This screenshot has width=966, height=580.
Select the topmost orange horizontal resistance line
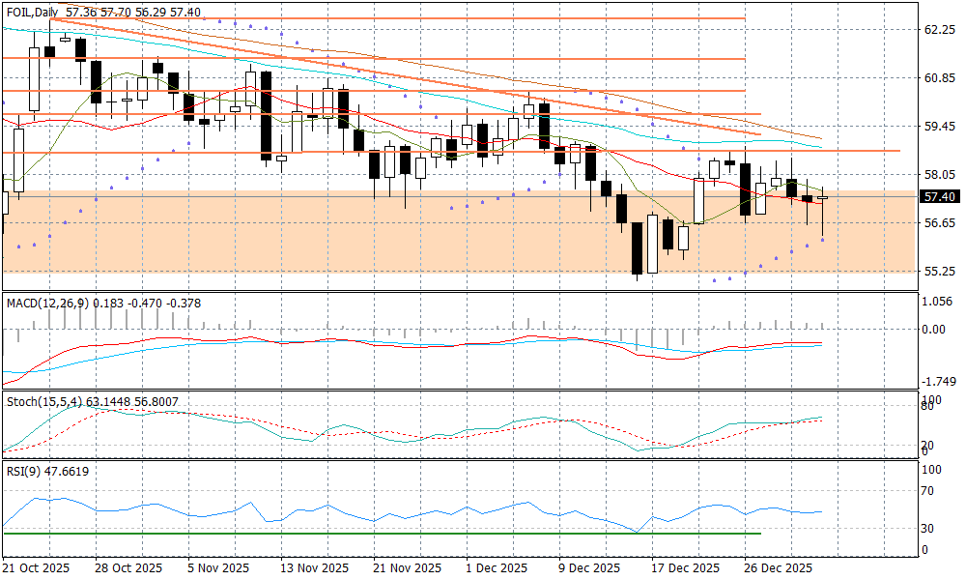(386, 18)
